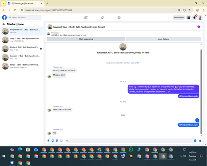
Task: Attach a file using the image icon
Action: (53, 141)
